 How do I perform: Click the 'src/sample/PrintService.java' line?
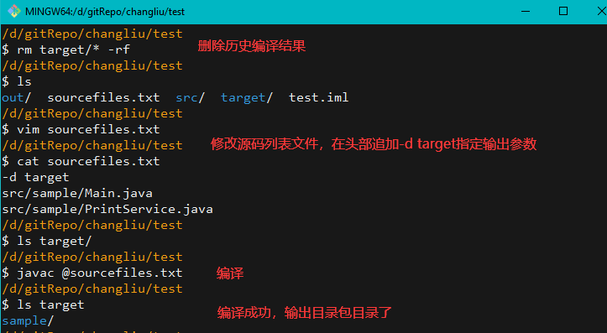pos(107,209)
